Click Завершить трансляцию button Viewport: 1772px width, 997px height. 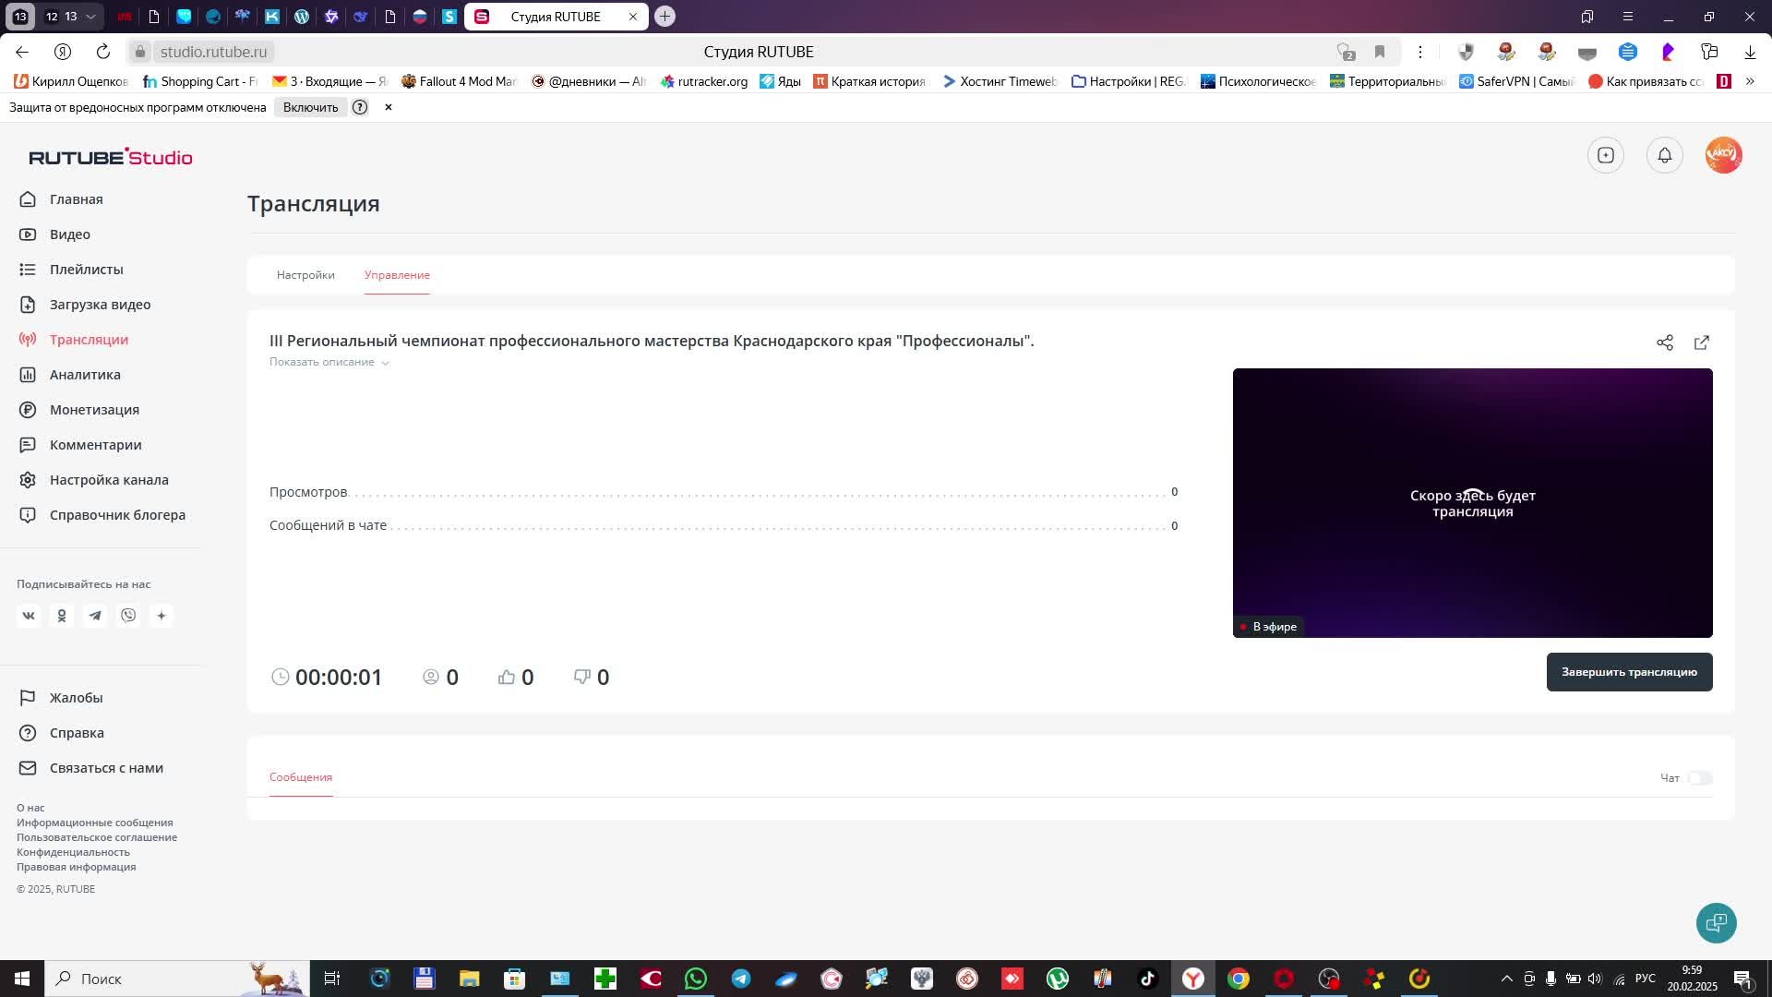pyautogui.click(x=1628, y=672)
